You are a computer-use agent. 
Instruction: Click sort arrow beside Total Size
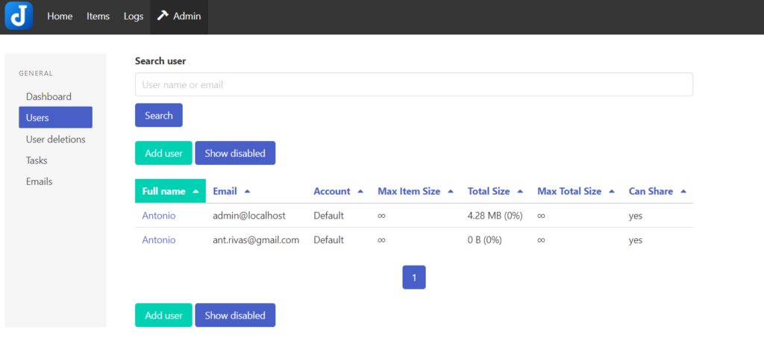point(520,192)
